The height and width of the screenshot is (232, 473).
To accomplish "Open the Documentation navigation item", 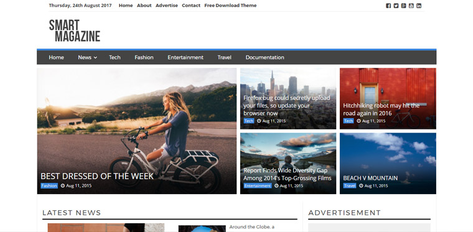I will [x=265, y=57].
